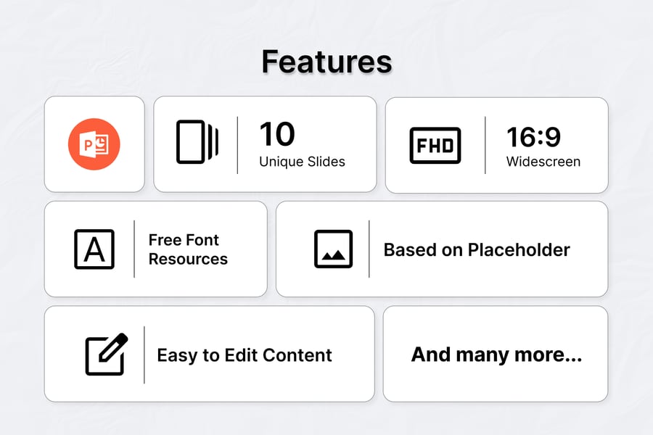The height and width of the screenshot is (435, 653).
Task: Click the orange PowerPoint logo icon
Action: (94, 145)
